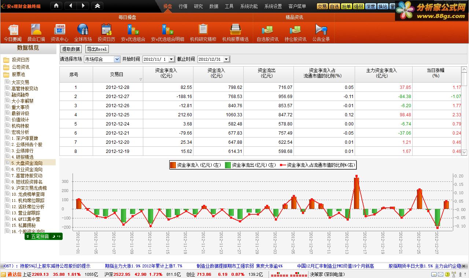This screenshot has height=278, width=469.
Task: Click the double up-arrow collapse button
Action: [x=97, y=6]
